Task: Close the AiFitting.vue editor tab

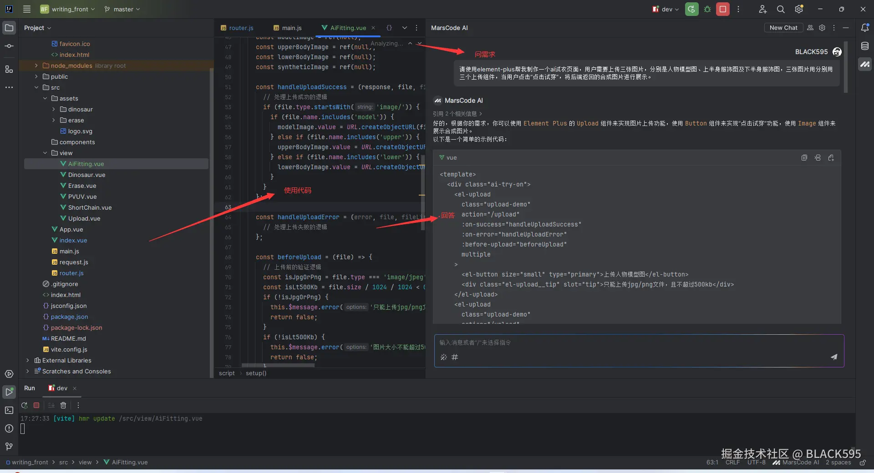Action: (x=373, y=28)
